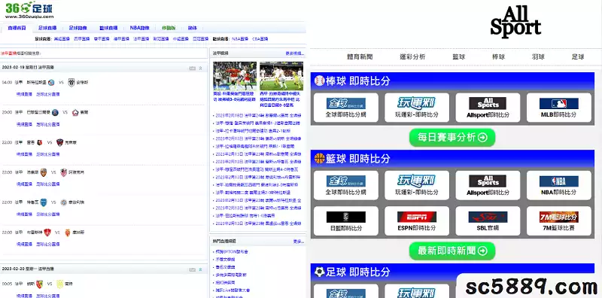Switch to the 直播首頁 tab

pos(17,28)
